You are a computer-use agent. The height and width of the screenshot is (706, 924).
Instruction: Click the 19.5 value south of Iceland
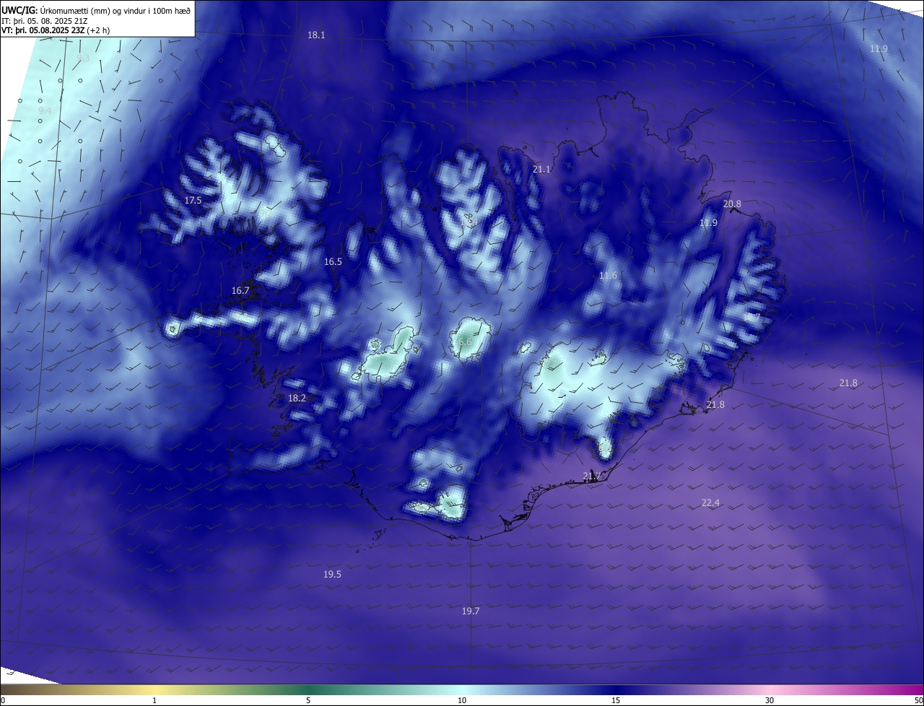(332, 574)
